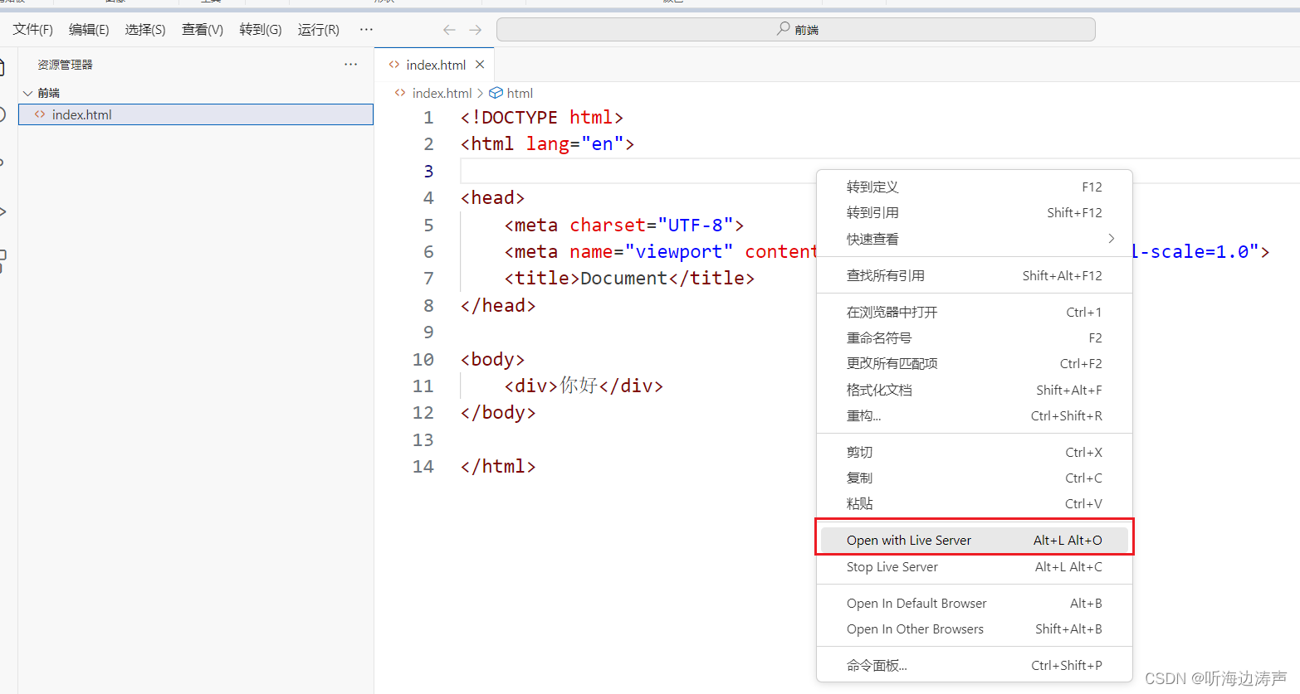Viewport: 1300px width, 694px height.
Task: Click html symbol in the breadcrumb
Action: point(520,93)
